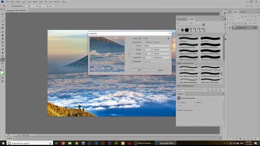Click the Fit Screen button

pyautogui.click(x=39, y=6)
